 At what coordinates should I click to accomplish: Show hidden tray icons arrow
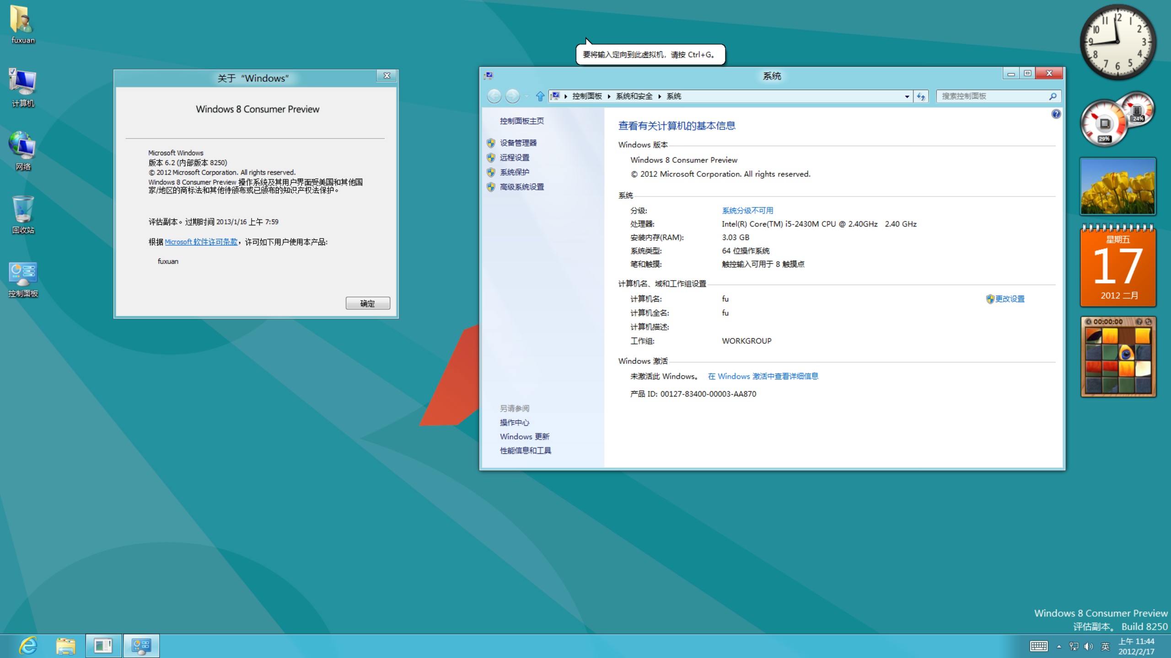pos(1059,646)
